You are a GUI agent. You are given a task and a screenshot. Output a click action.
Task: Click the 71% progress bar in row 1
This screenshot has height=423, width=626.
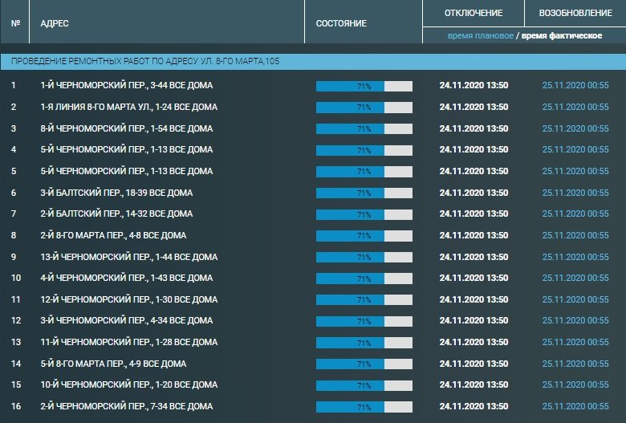[364, 86]
